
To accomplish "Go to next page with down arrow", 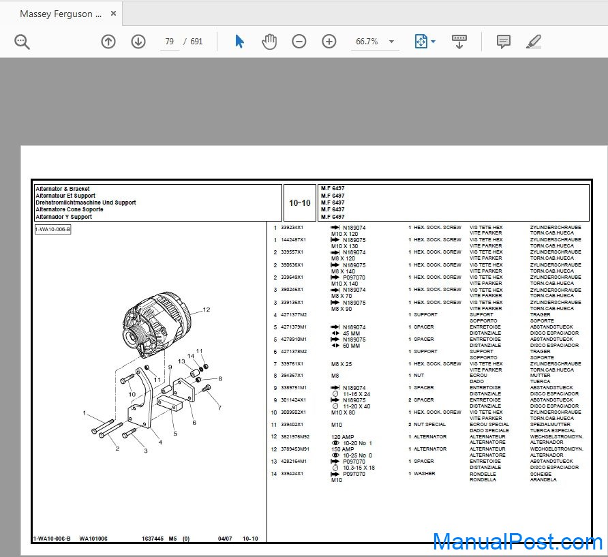I will click(138, 42).
